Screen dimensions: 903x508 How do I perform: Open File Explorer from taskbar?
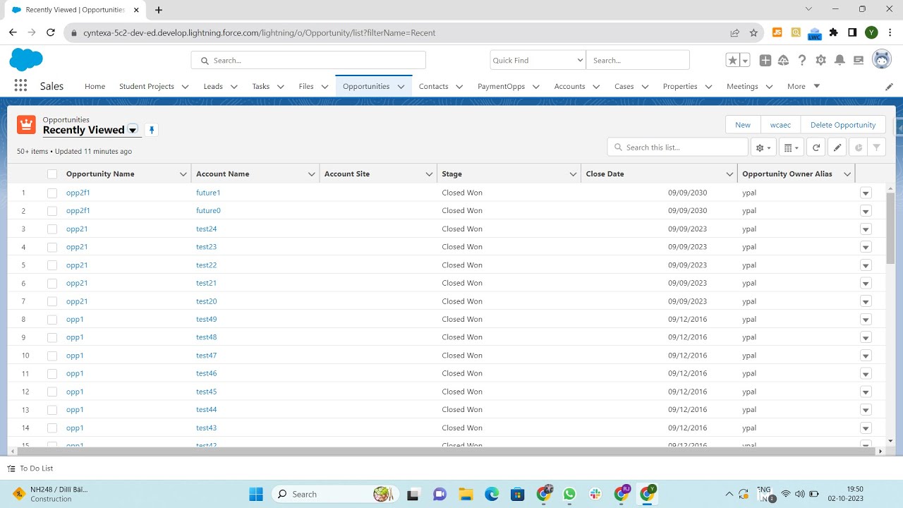465,494
